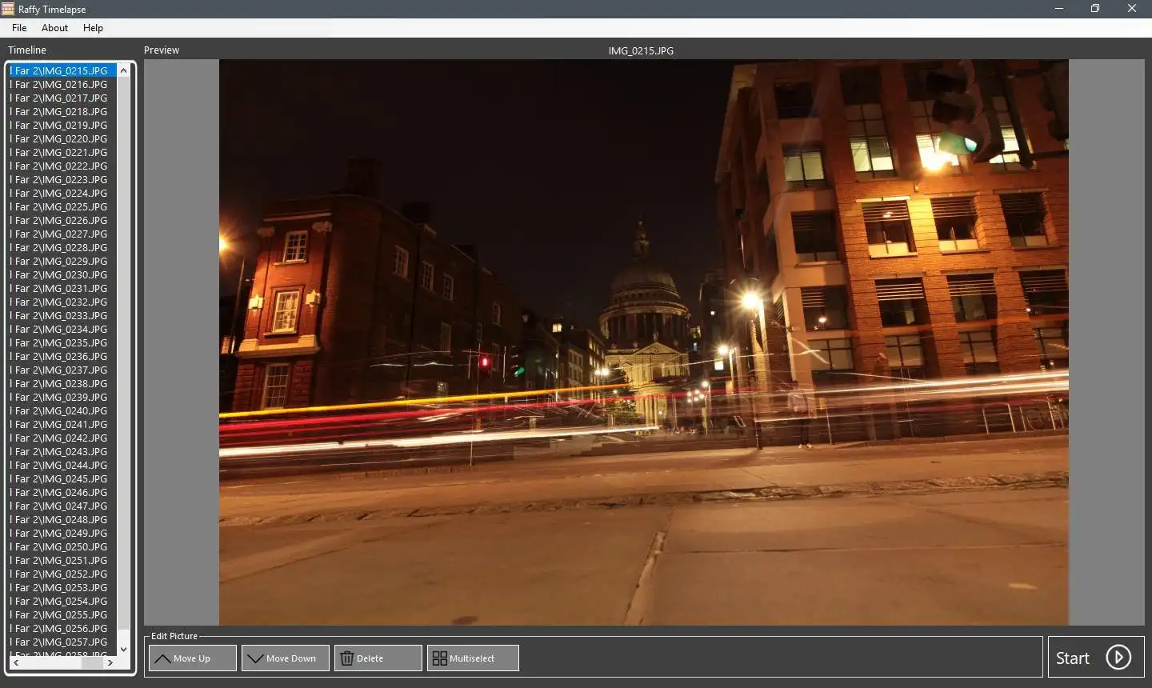Click the Move Down chevron icon
The width and height of the screenshot is (1152, 688).
pyautogui.click(x=255, y=658)
